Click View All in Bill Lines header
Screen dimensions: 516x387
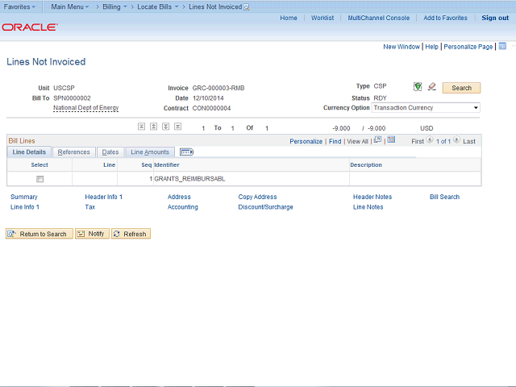pos(358,141)
